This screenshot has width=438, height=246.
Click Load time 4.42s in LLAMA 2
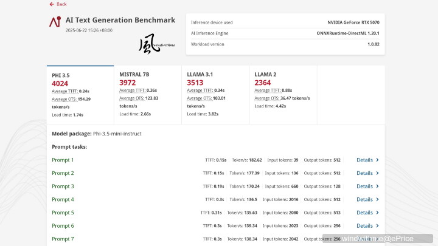tap(270, 106)
